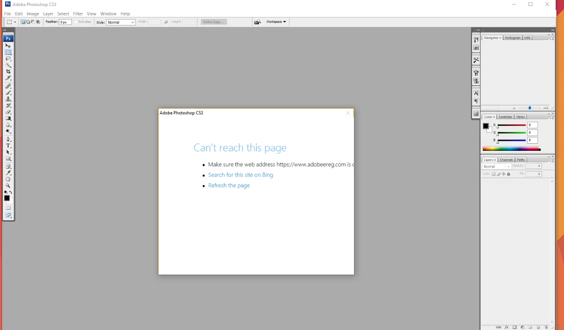The image size is (564, 330).
Task: Toggle Lock transparent pixels in Layers panel
Action: point(493,174)
